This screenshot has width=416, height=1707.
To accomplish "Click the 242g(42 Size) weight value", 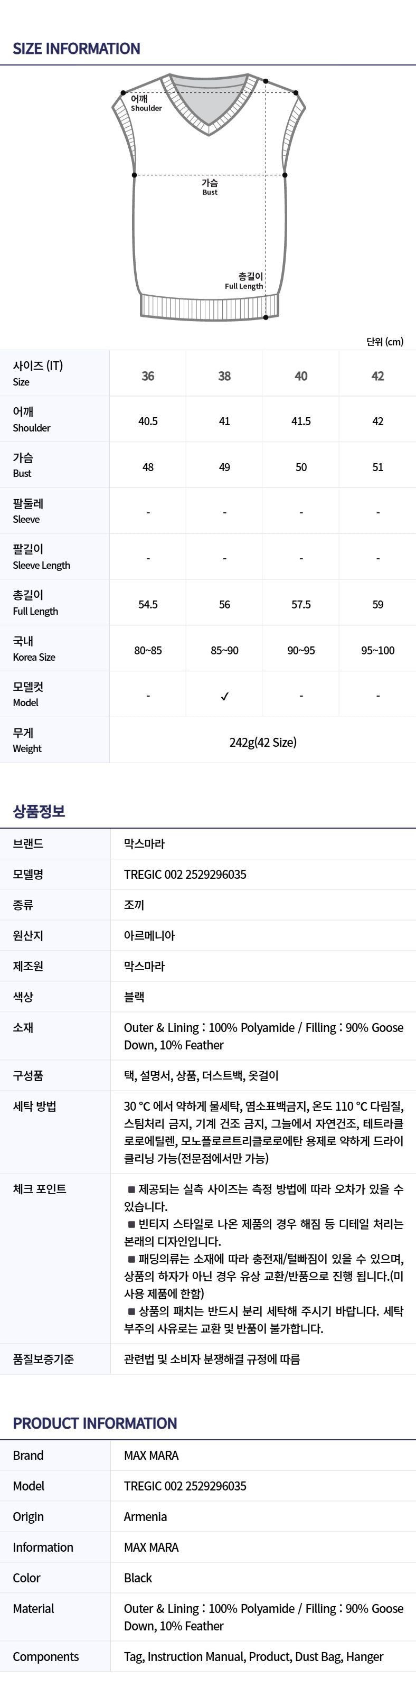I will point(263,742).
